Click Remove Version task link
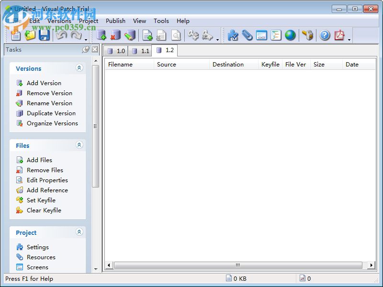Viewport: 383px width, 287px height. [x=50, y=93]
